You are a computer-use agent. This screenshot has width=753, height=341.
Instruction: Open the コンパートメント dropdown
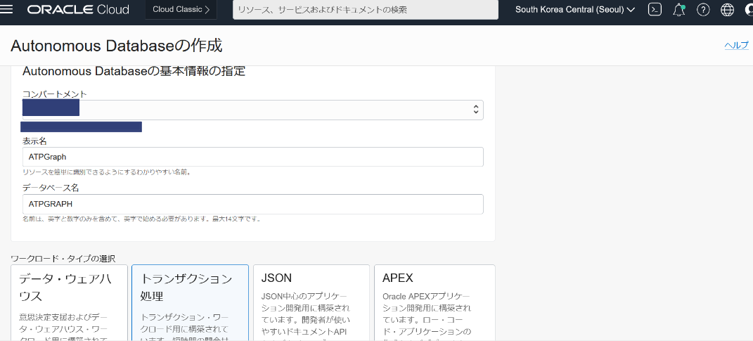253,110
